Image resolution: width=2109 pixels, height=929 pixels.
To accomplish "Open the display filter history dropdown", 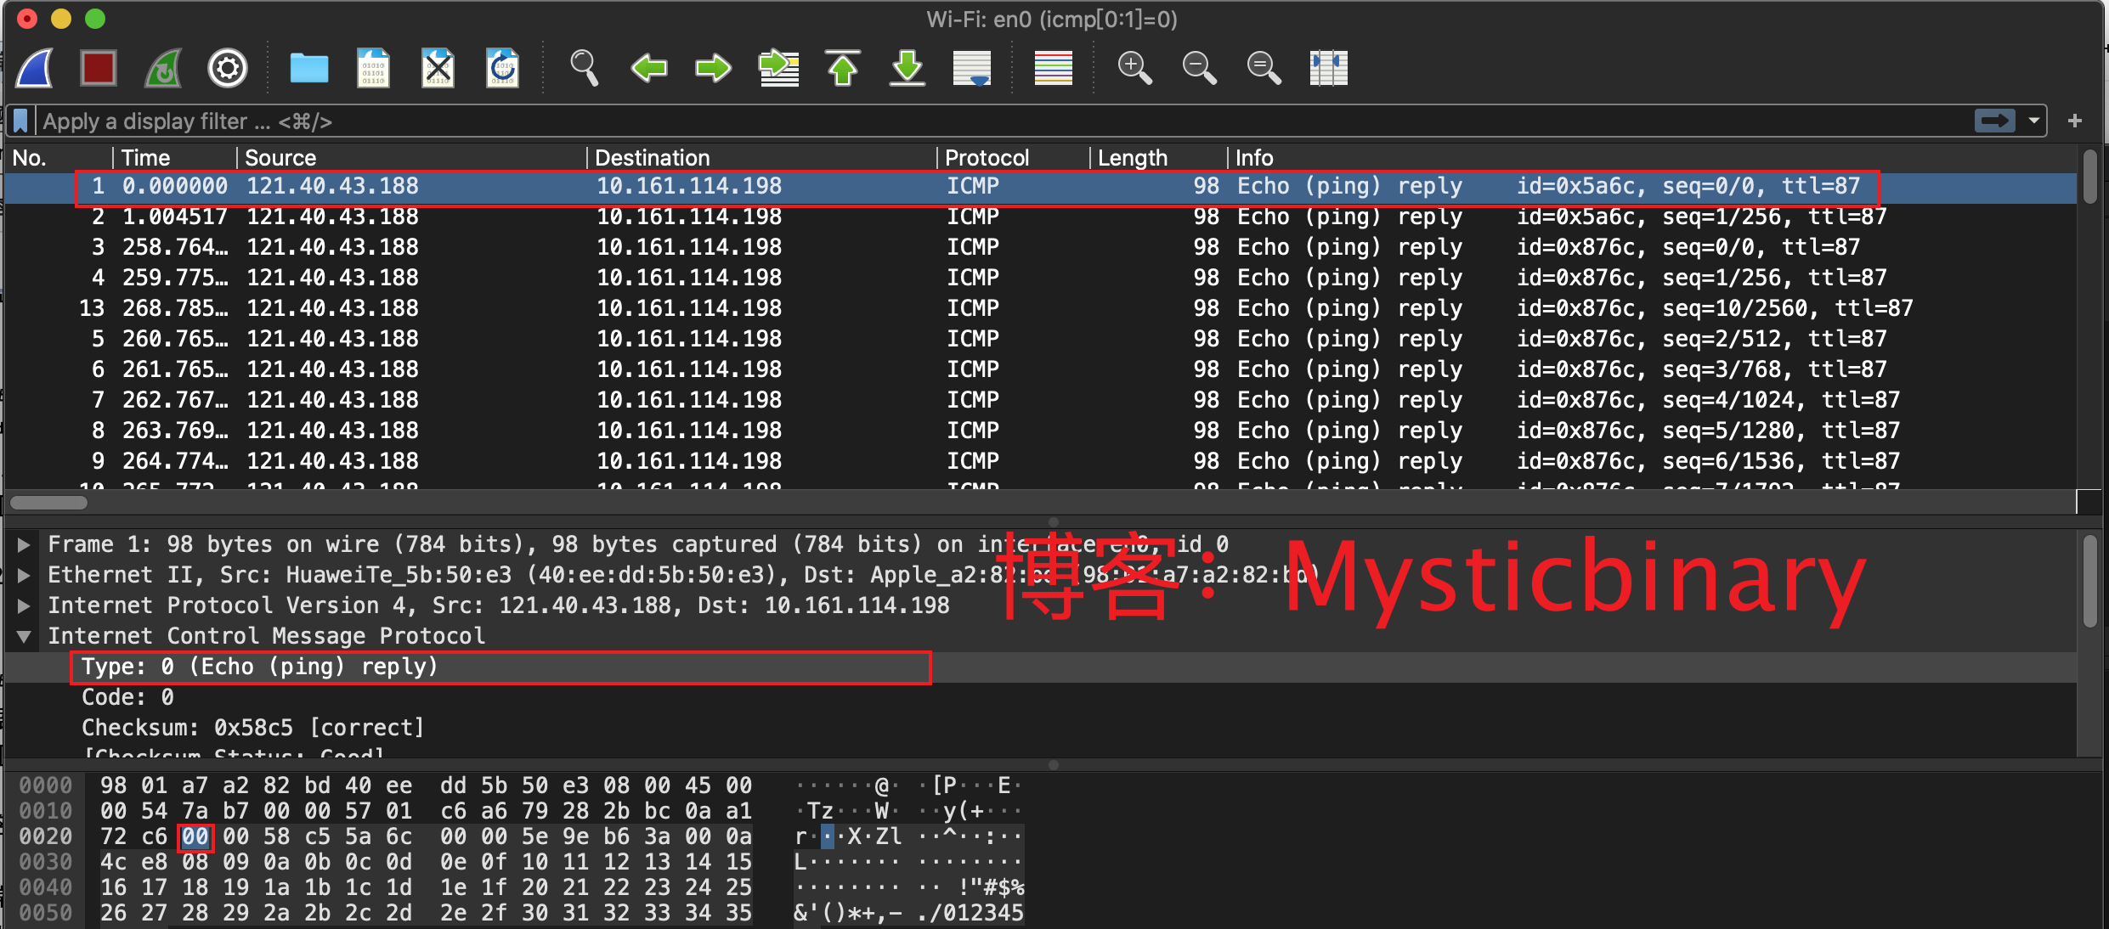I will 2034,121.
